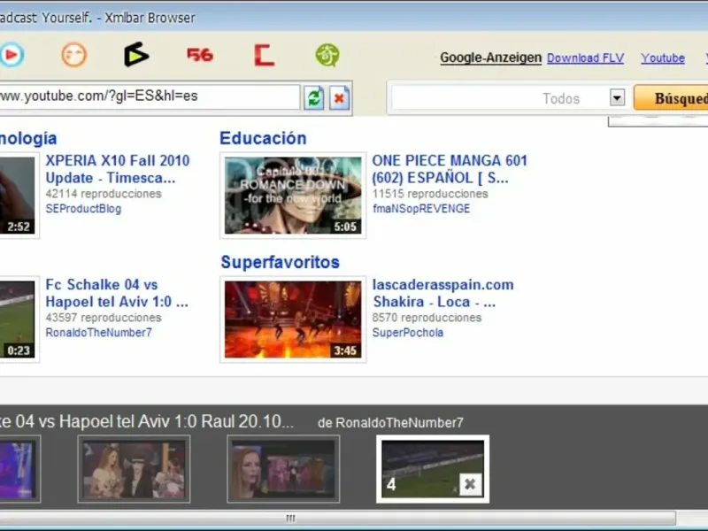Play the football thumbnail with duration 0:23
Image resolution: width=708 pixels, height=531 pixels.
18,319
